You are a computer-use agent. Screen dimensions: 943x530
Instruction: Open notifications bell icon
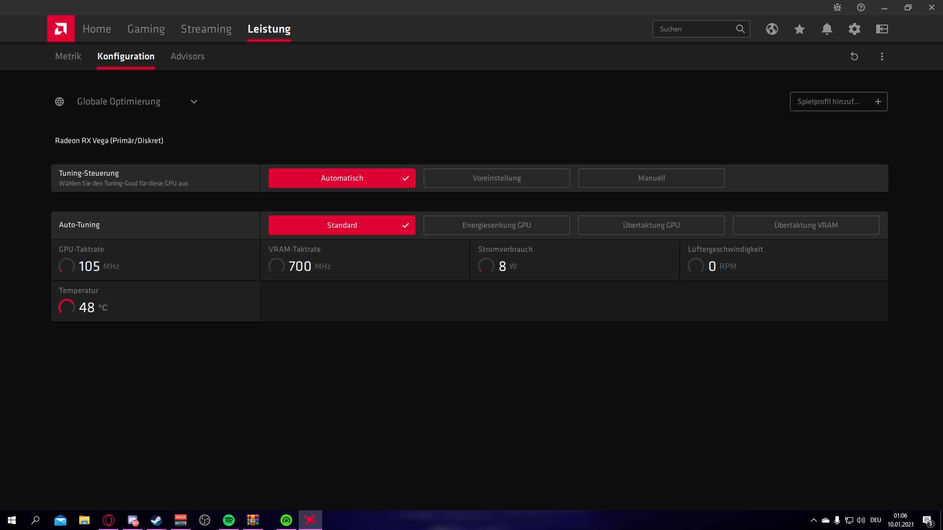(827, 29)
